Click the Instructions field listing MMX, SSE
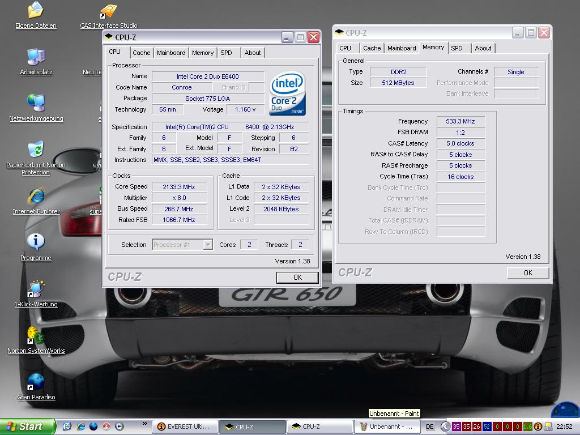 pos(230,160)
